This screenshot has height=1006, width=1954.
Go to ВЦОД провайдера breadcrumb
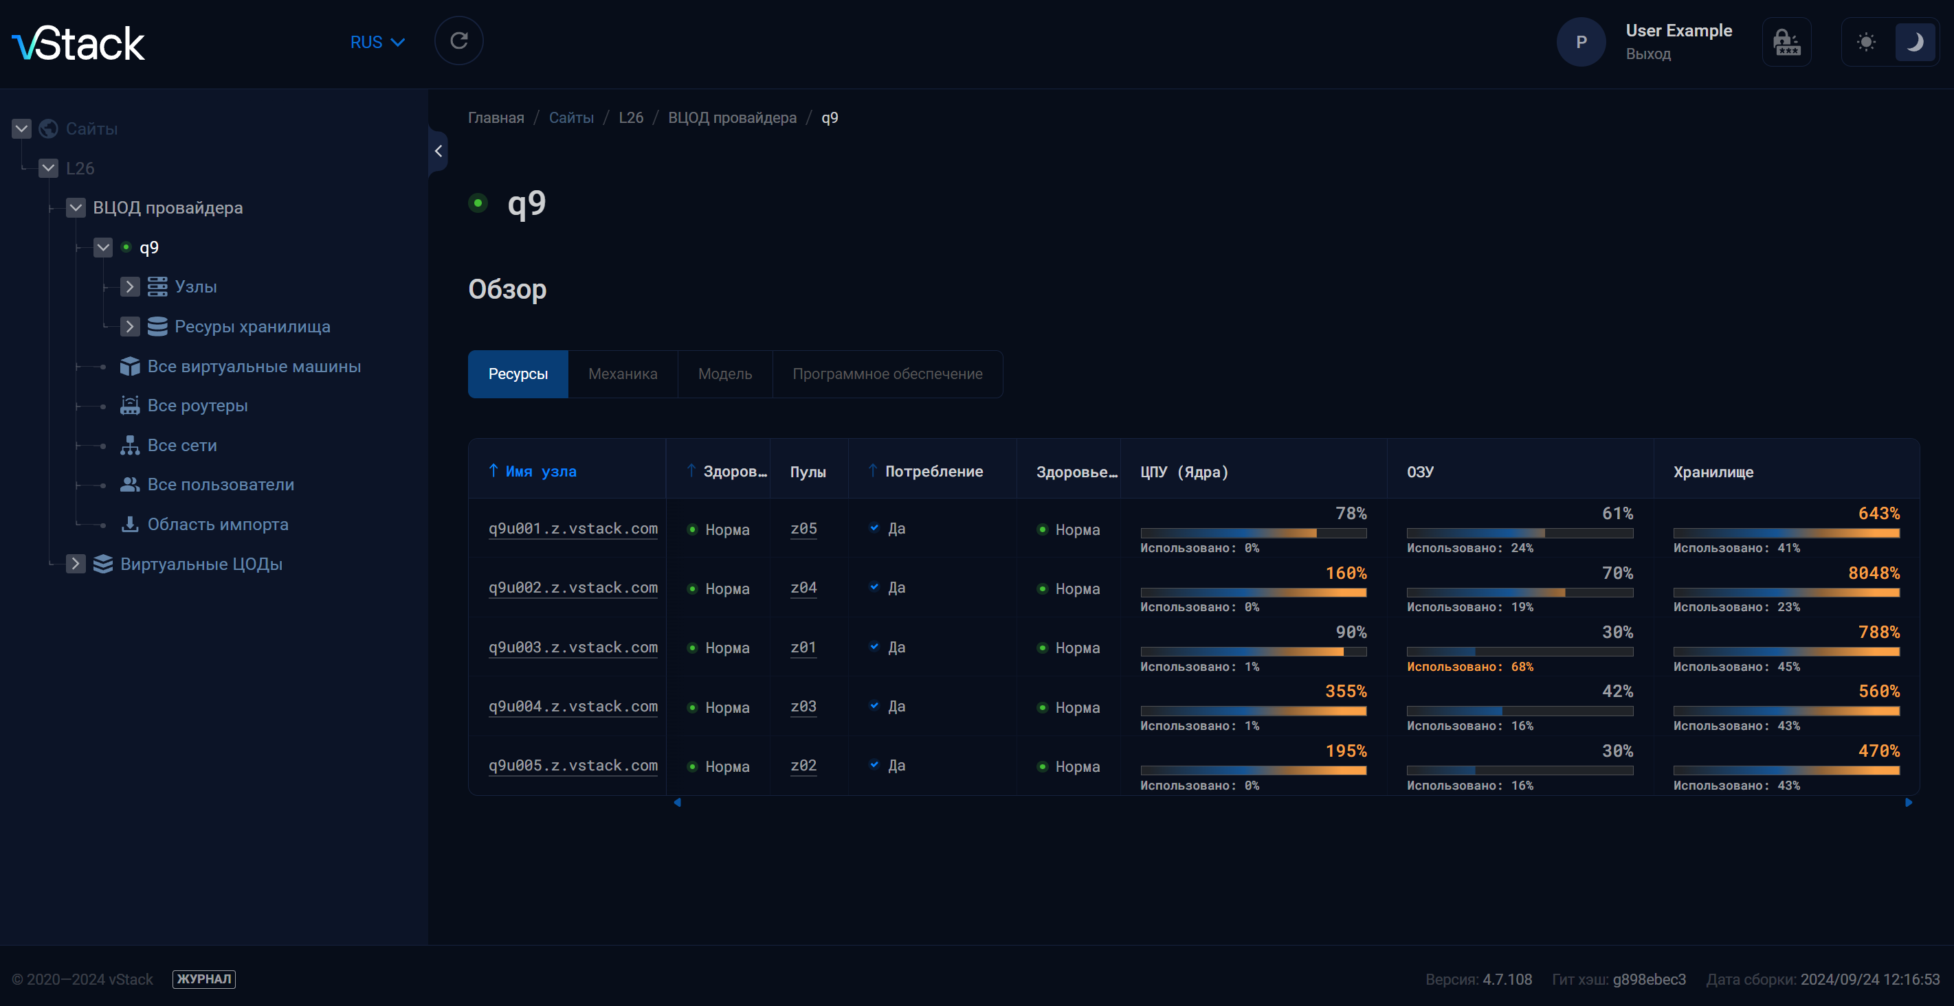point(732,117)
